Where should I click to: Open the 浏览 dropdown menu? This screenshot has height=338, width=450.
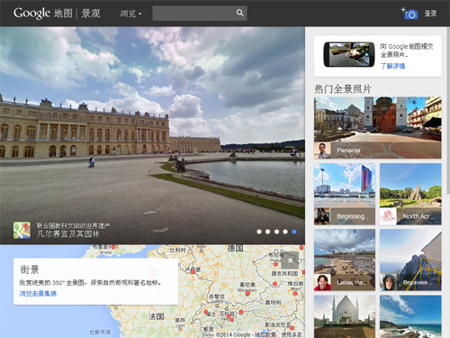click(x=130, y=14)
